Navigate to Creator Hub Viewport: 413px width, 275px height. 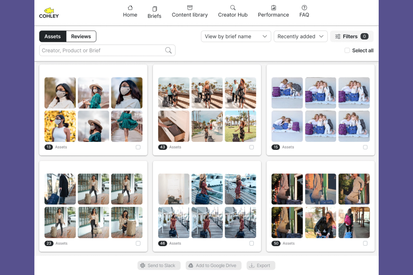(x=233, y=12)
